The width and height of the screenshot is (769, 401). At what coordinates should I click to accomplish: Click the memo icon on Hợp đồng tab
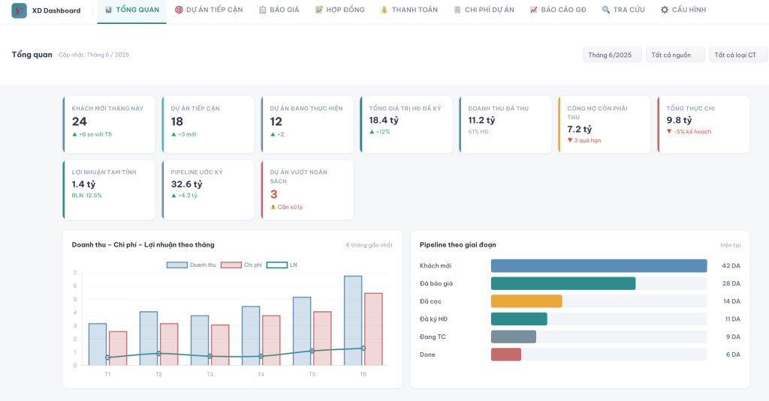click(x=318, y=10)
